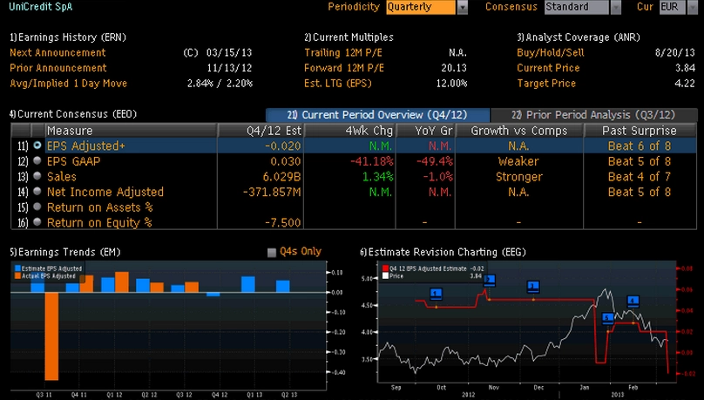Click red Q4 12 EPS Adjusted Estimate swatch
Screen dimensions: 704x400
(385, 268)
